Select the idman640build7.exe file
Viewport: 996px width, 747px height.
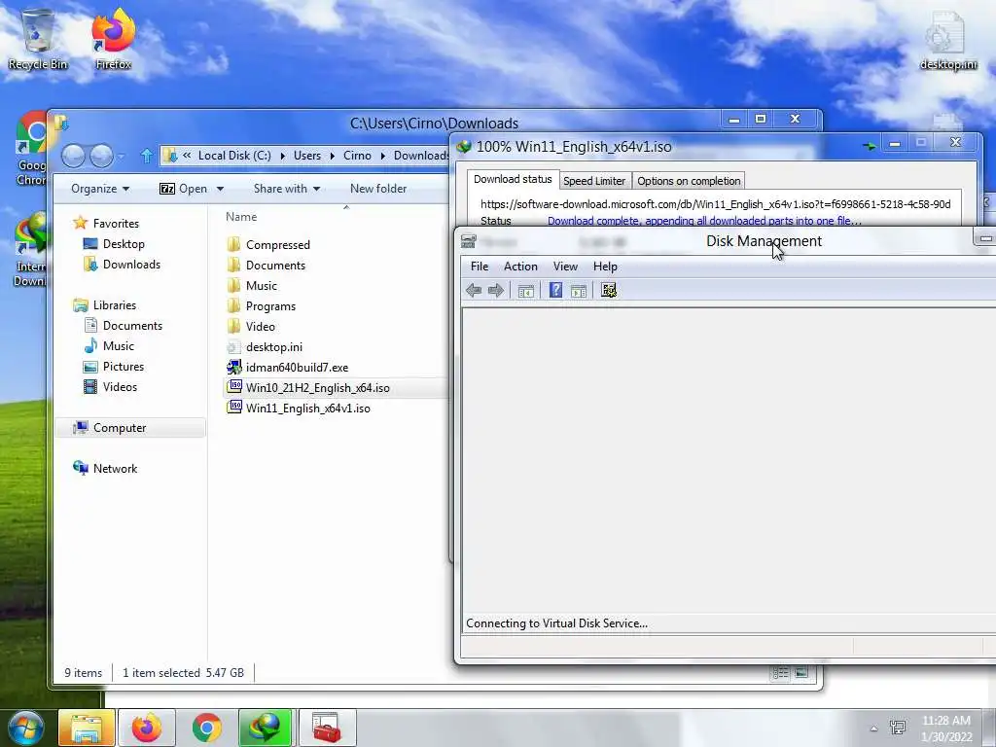pos(297,368)
